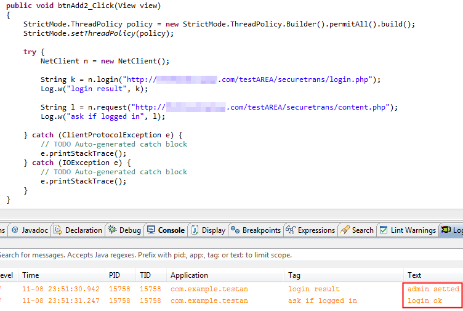This screenshot has width=463, height=311.
Task: Select log time 11-08 23:51:30.942
Action: [x=61, y=289]
